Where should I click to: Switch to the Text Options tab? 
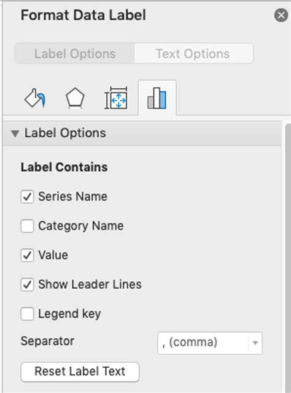point(193,53)
